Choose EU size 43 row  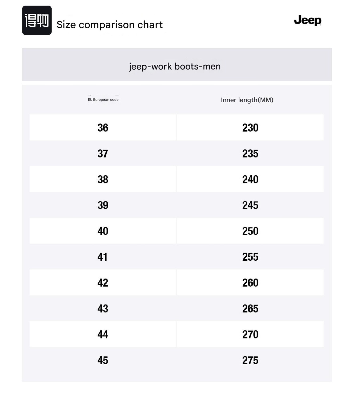point(103,309)
